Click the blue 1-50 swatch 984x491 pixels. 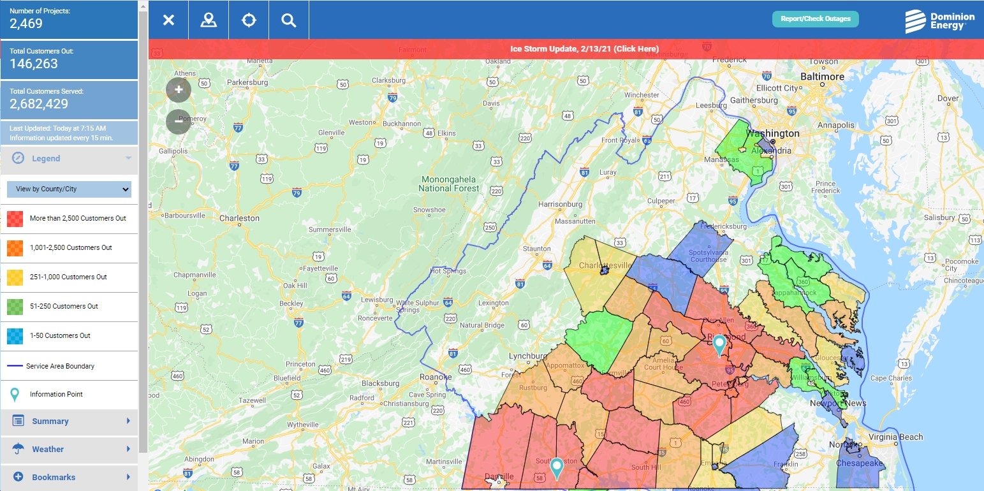15,336
